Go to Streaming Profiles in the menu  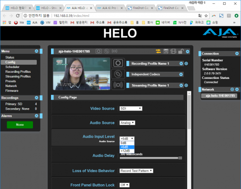18,77
